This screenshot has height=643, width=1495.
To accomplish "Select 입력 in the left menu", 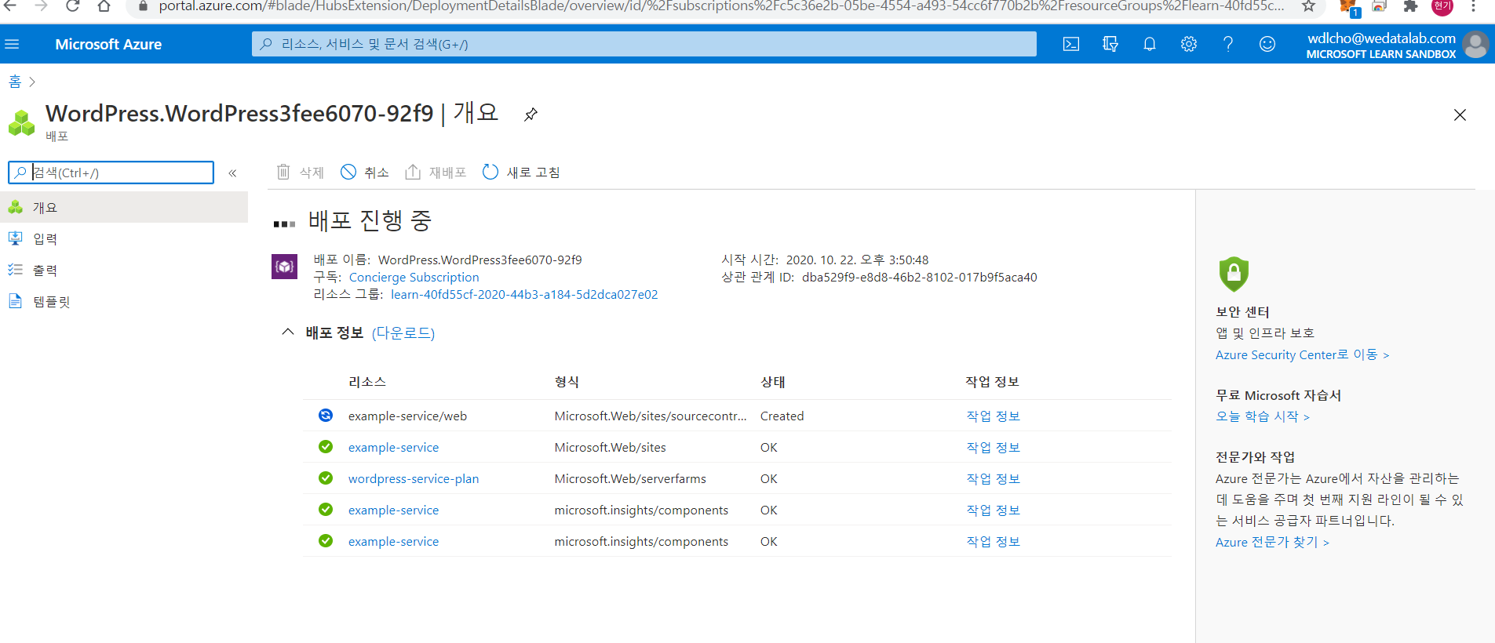I will tap(124, 238).
